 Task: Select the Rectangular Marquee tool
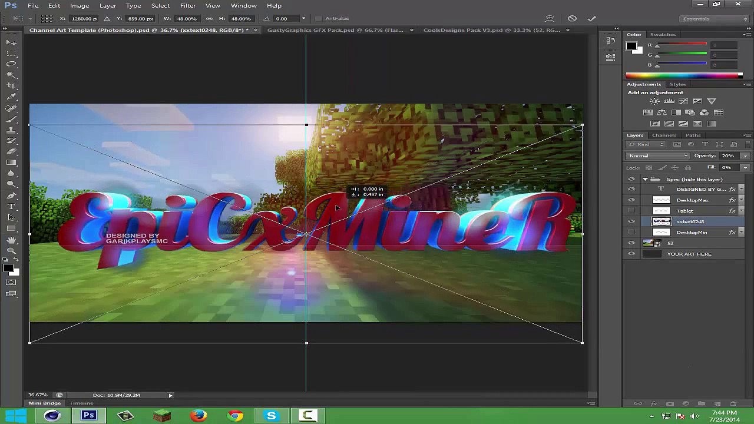pyautogui.click(x=11, y=54)
